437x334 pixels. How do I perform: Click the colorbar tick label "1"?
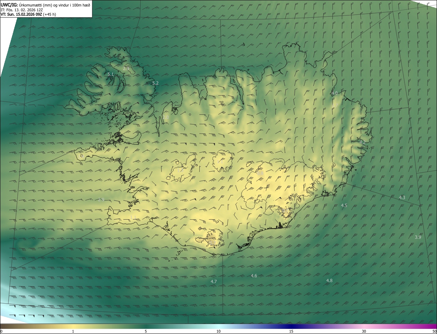coord(73,331)
